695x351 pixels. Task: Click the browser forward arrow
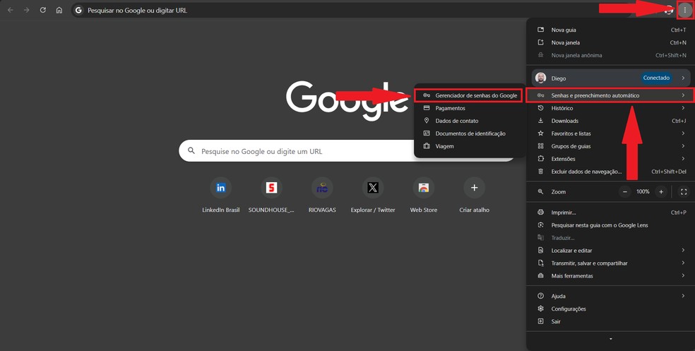point(27,10)
